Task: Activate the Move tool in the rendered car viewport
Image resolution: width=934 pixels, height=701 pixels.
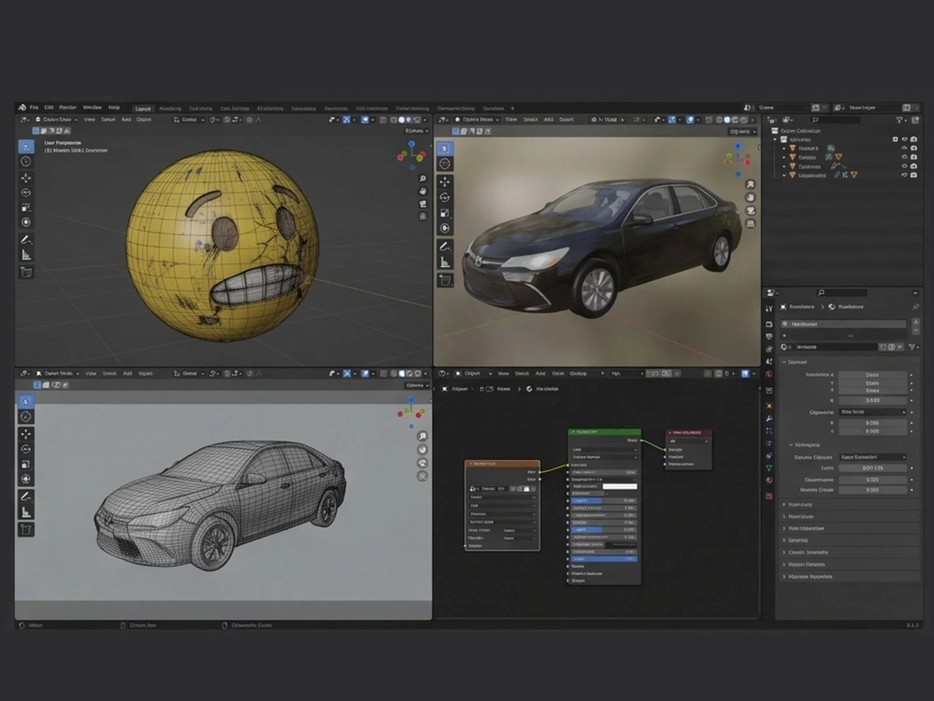Action: tap(445, 182)
